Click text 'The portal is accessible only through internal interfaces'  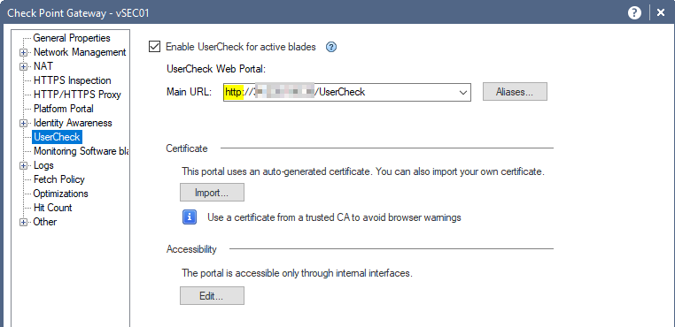click(297, 273)
